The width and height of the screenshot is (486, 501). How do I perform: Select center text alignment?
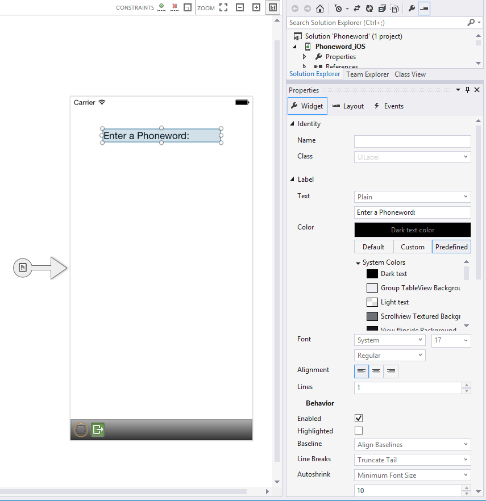[376, 371]
